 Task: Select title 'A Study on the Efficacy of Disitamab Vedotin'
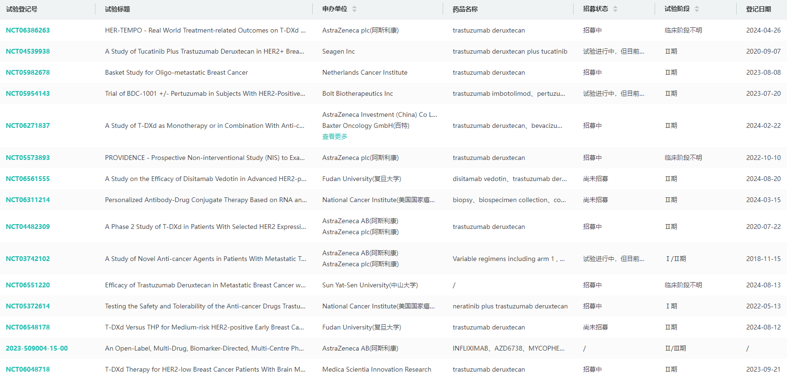click(x=206, y=179)
